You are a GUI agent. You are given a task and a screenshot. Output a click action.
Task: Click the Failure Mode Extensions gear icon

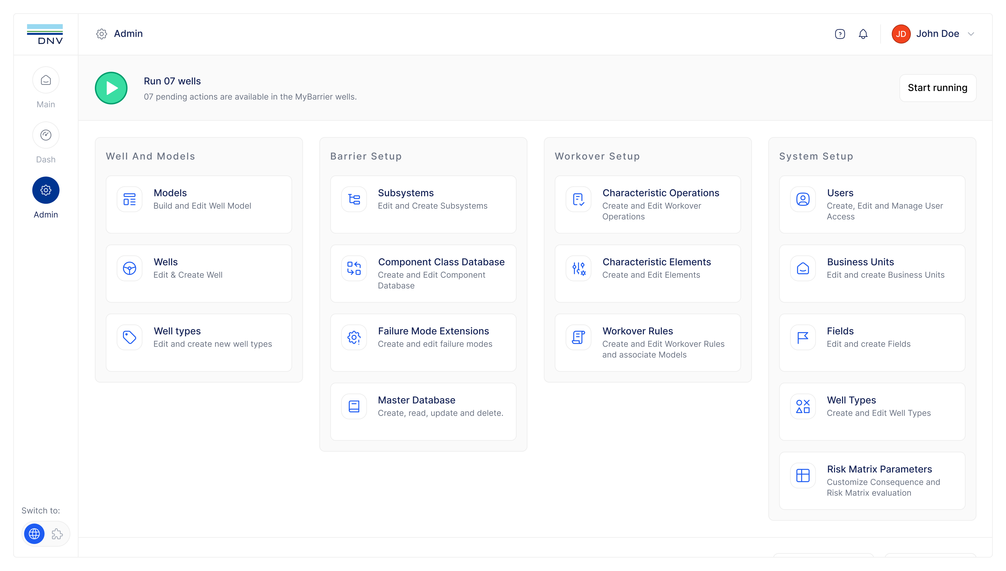pyautogui.click(x=354, y=337)
